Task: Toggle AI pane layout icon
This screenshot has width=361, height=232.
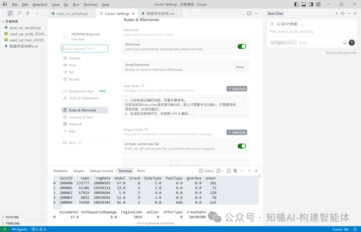Action: pyautogui.click(x=311, y=4)
